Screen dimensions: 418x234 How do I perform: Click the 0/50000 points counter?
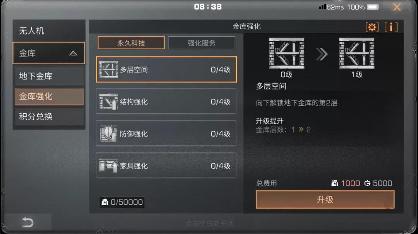[122, 202]
